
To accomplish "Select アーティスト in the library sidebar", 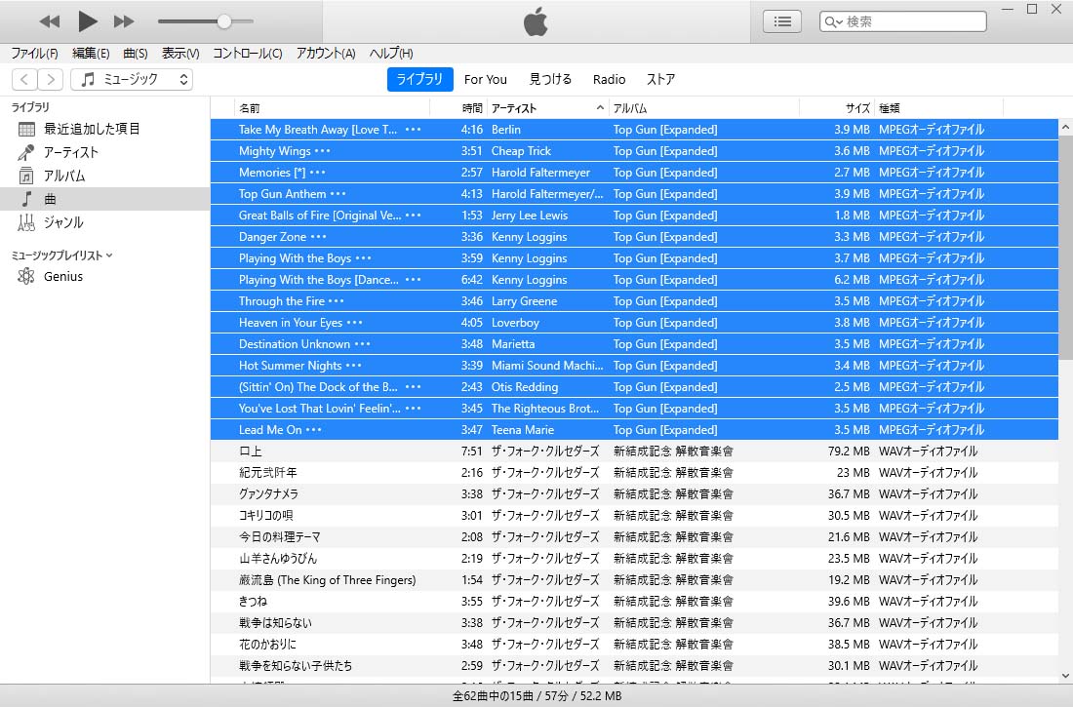I will point(70,152).
